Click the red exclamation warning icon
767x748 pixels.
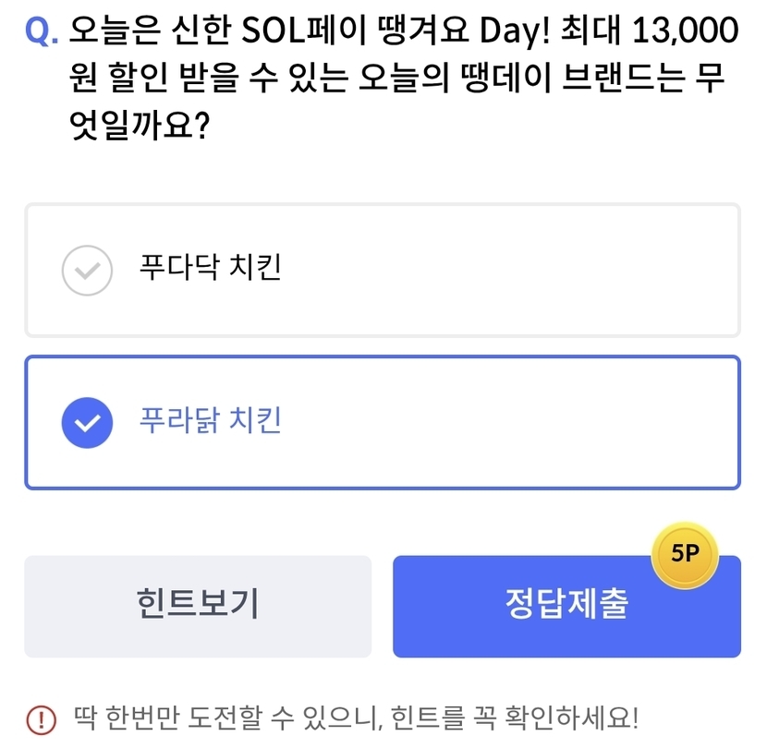pyautogui.click(x=41, y=718)
